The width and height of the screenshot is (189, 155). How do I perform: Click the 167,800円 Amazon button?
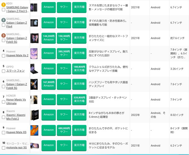(49, 84)
